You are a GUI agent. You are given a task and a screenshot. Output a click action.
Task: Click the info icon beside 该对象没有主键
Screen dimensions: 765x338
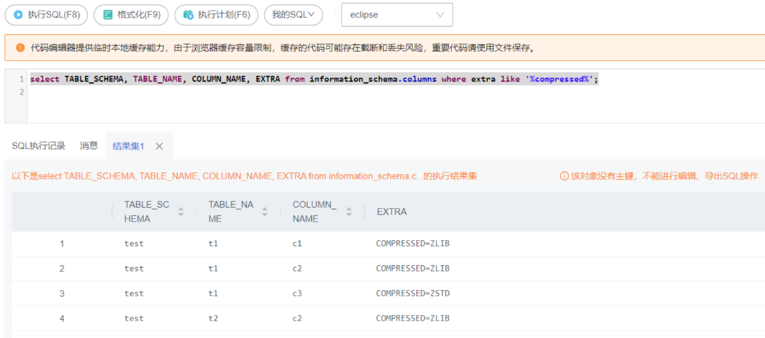point(564,176)
